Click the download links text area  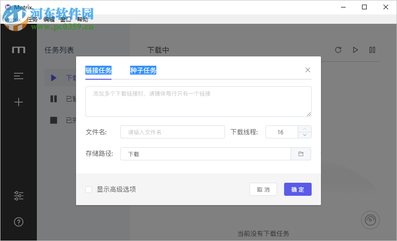pos(199,102)
